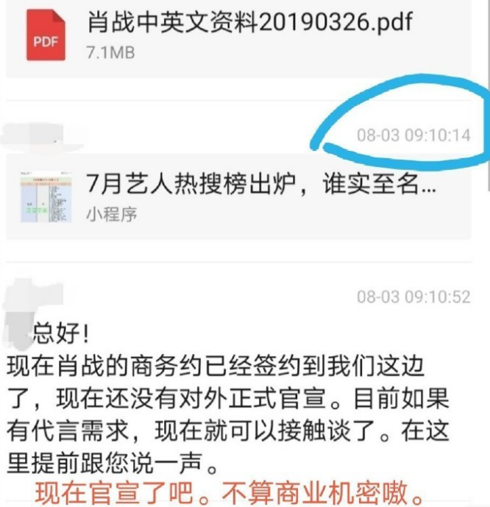
Task: Click the scrollbar at the right edge
Action: pos(487,97)
